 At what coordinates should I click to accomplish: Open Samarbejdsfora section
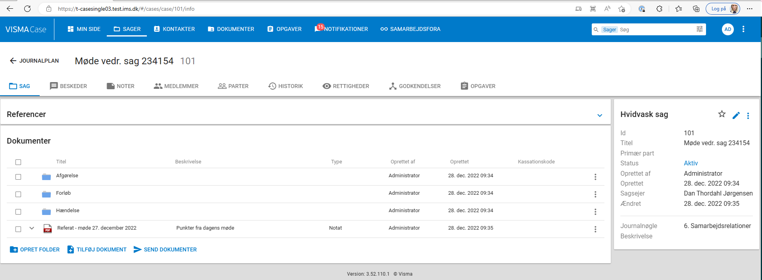[410, 29]
